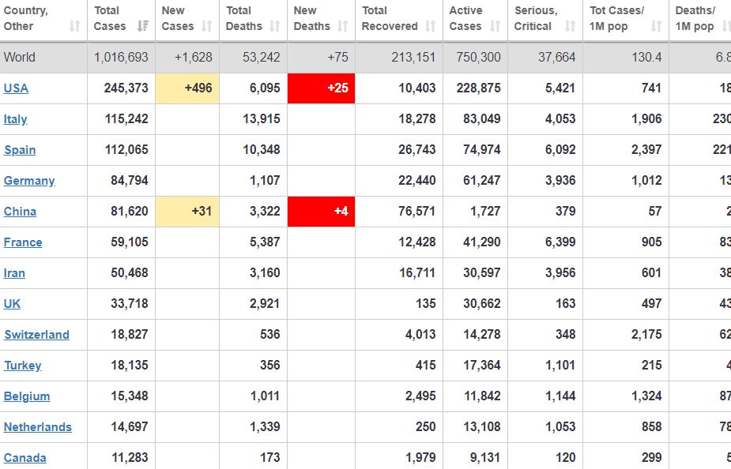Viewport: 731px width, 469px height.
Task: Click the Active Cases sort arrows
Action: pyautogui.click(x=495, y=26)
